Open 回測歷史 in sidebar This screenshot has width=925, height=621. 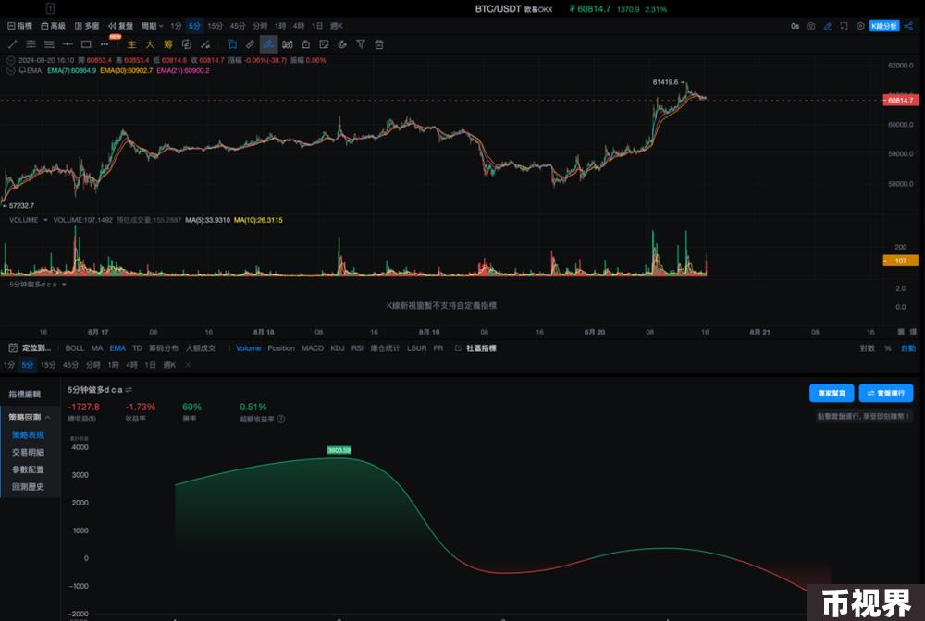tap(29, 487)
